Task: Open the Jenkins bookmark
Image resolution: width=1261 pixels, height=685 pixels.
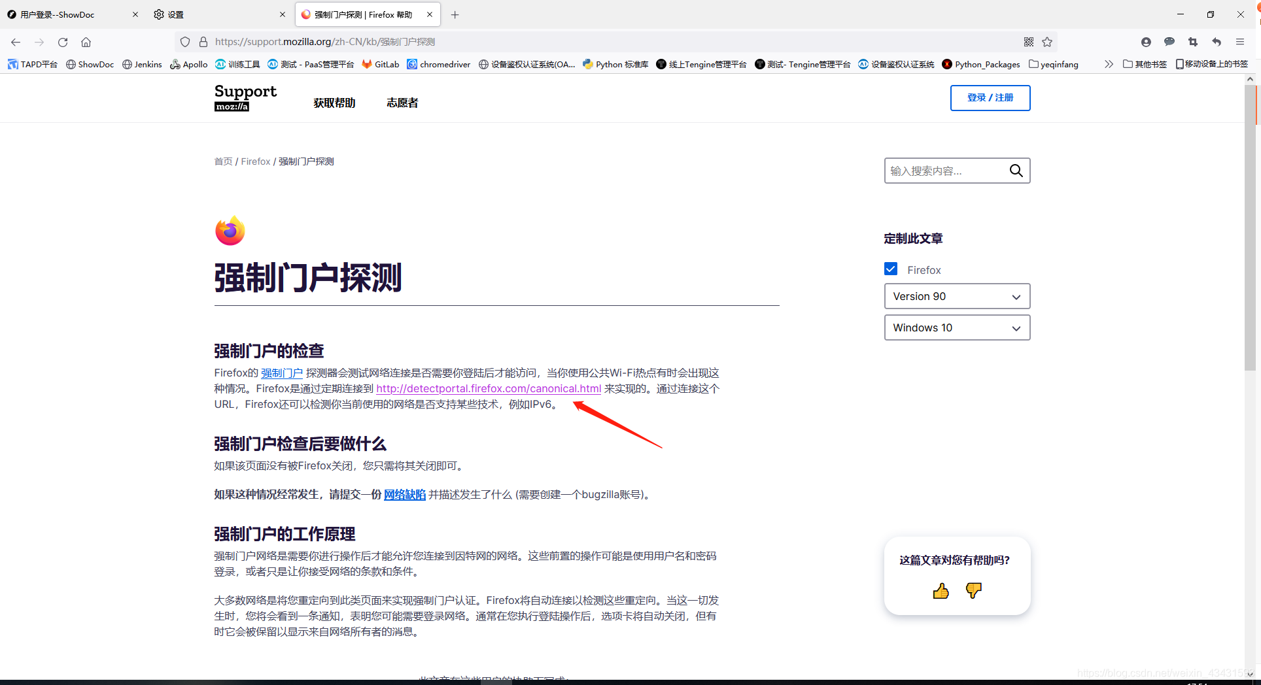Action: (x=142, y=64)
